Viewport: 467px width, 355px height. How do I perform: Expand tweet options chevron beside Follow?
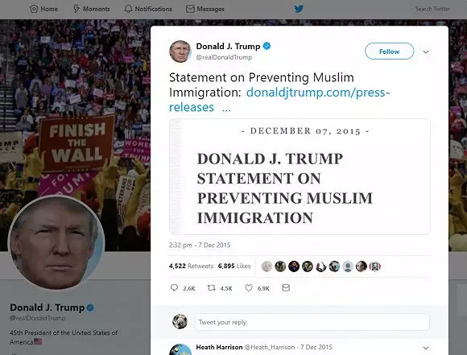click(x=426, y=52)
